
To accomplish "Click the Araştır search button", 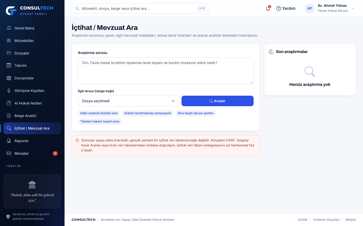I will [217, 101].
